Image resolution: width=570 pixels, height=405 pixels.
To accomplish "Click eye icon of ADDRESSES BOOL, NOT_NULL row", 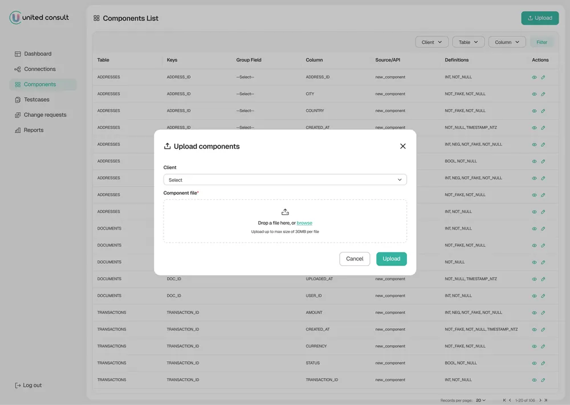I will [x=534, y=161].
